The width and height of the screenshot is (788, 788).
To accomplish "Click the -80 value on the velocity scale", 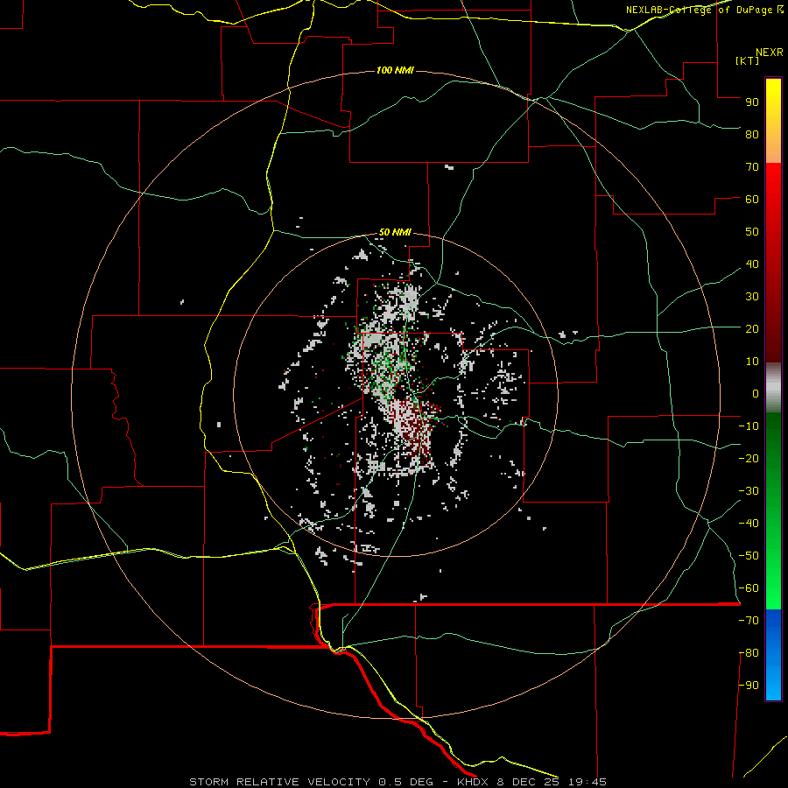I will click(x=749, y=653).
